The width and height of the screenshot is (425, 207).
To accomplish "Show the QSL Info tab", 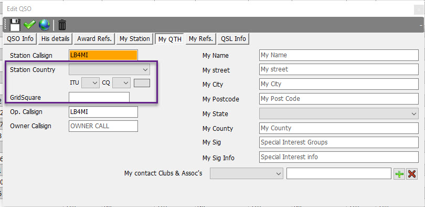I will 233,39.
